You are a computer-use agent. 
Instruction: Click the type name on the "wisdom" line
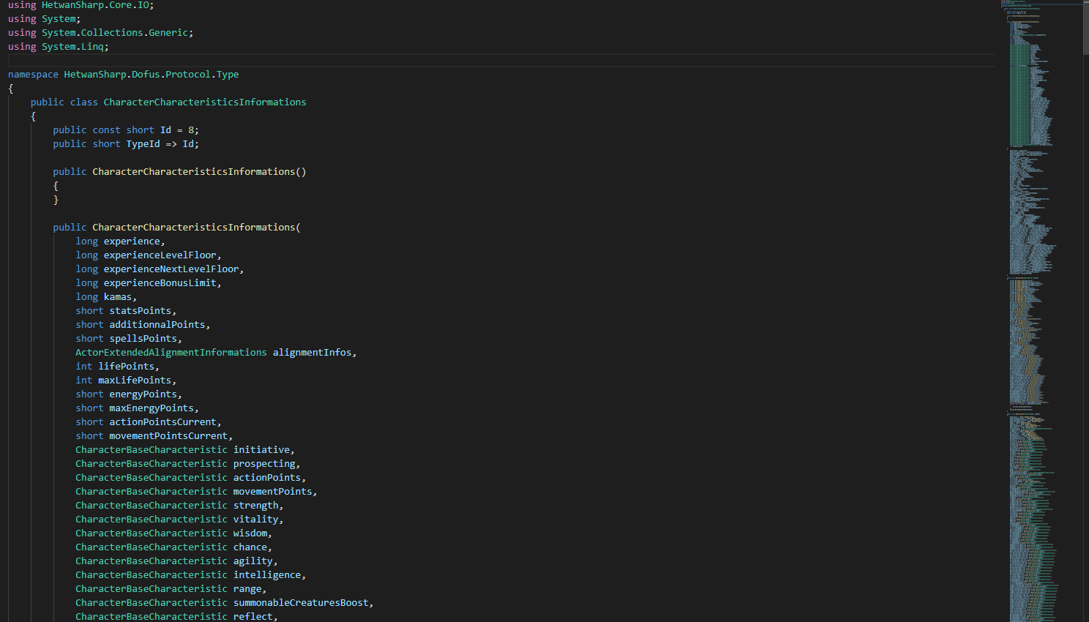point(151,533)
